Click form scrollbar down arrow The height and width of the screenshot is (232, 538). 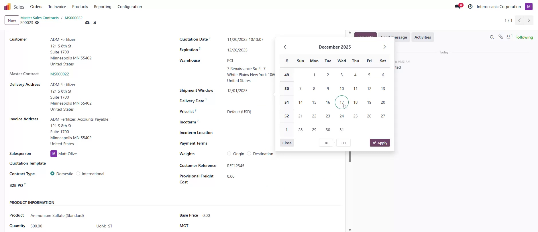[350, 230]
